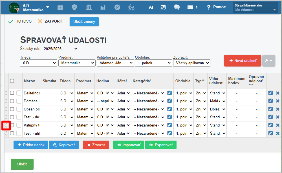
Task: Click the red Nová udalosť button
Action: click(x=242, y=61)
